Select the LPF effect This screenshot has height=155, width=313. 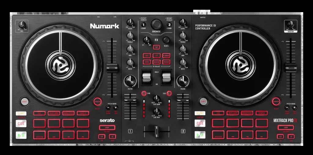(x=156, y=56)
